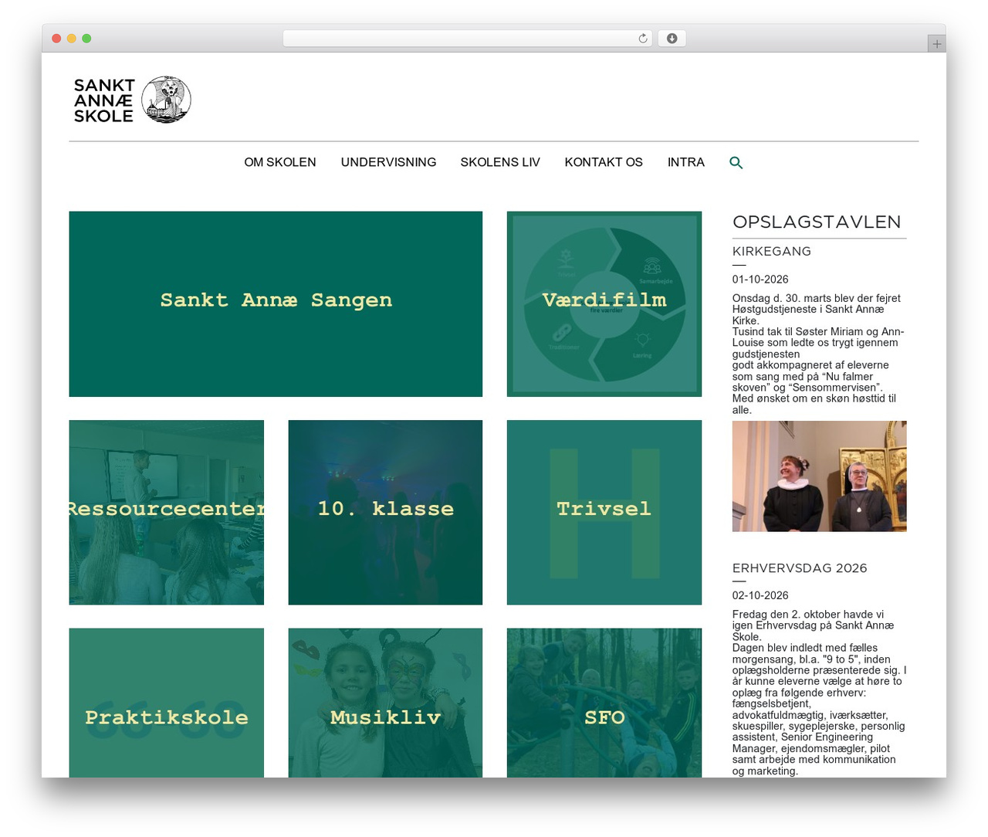This screenshot has width=988, height=837.
Task: Click the browser address bar
Action: [467, 39]
